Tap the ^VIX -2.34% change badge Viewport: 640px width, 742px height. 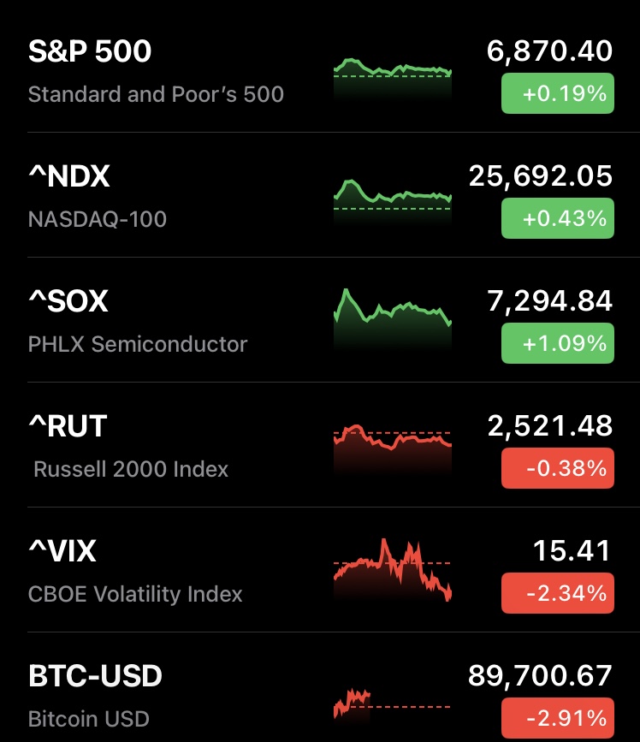tap(557, 594)
